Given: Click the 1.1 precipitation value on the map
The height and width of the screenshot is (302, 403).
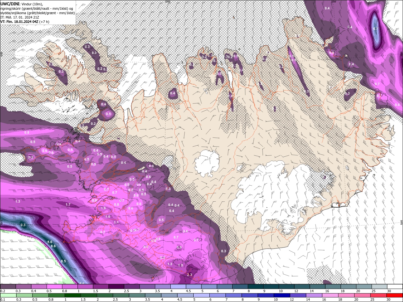Looking at the screenshot, I should 116,222.
